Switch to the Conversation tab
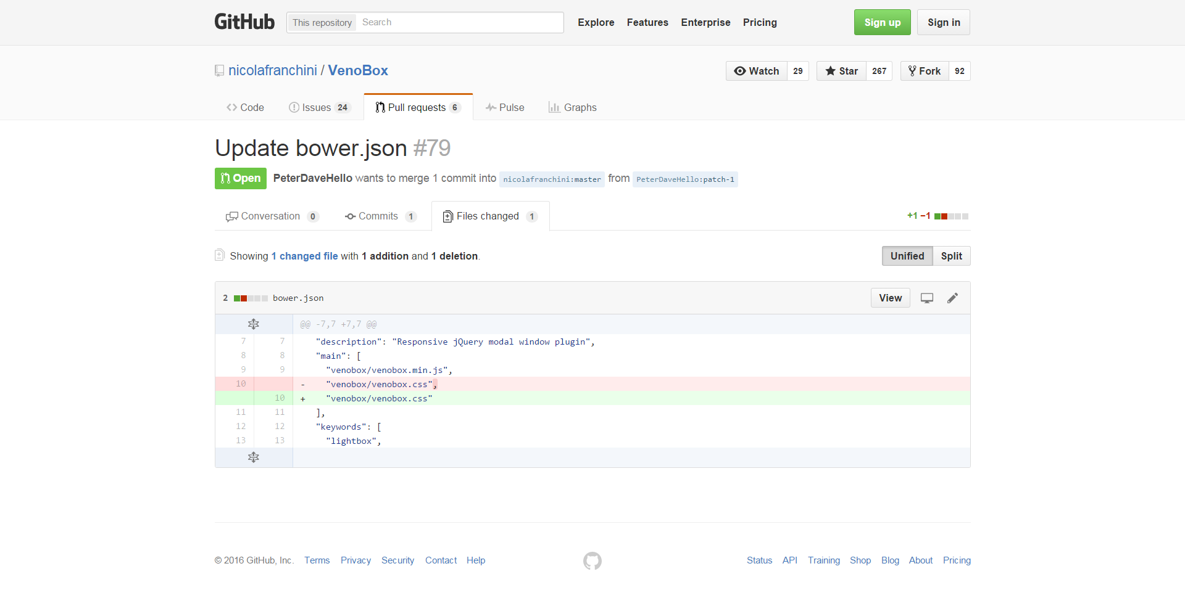This screenshot has height=598, width=1185. pyautogui.click(x=272, y=216)
